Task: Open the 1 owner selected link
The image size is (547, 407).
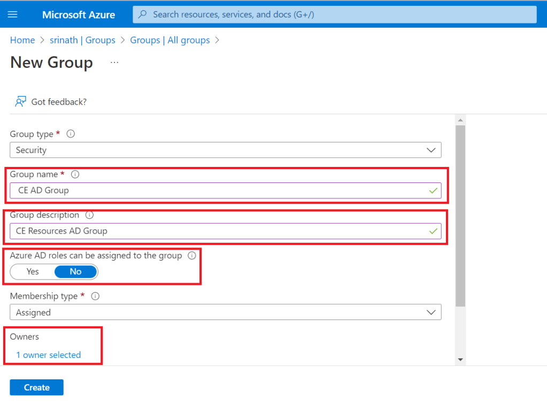Action: [49, 355]
